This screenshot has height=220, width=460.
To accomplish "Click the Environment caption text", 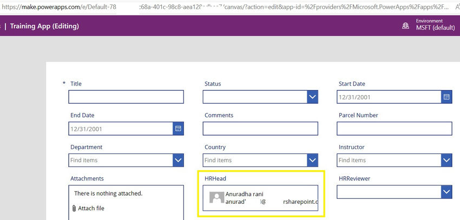I will pyautogui.click(x=429, y=21).
